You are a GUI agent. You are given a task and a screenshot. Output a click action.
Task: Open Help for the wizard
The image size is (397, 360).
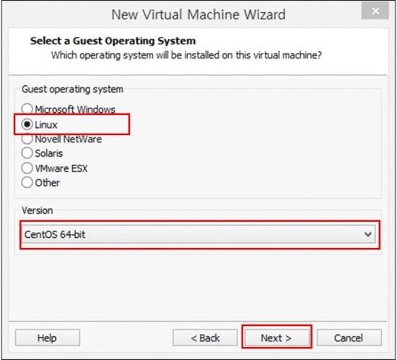click(48, 338)
